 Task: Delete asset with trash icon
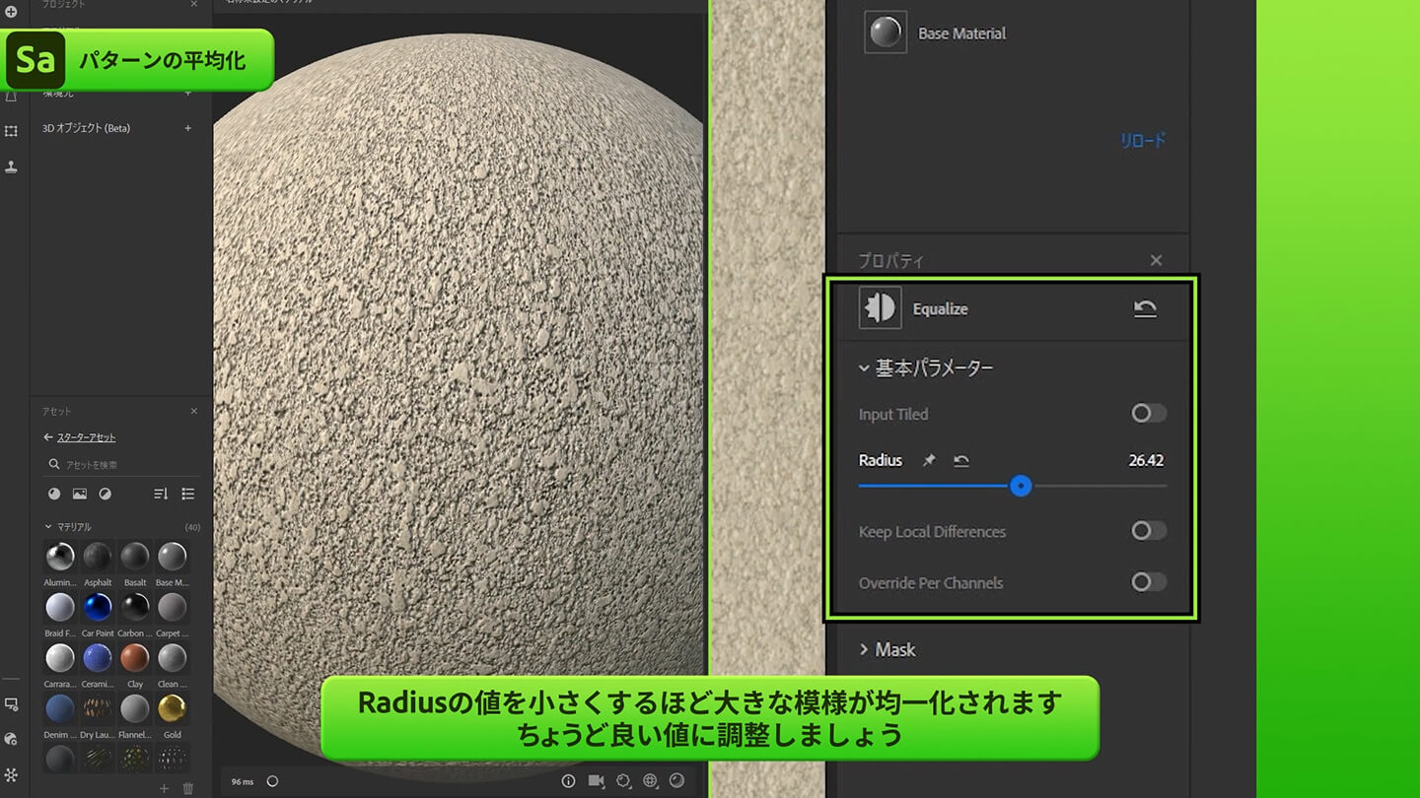click(x=188, y=788)
